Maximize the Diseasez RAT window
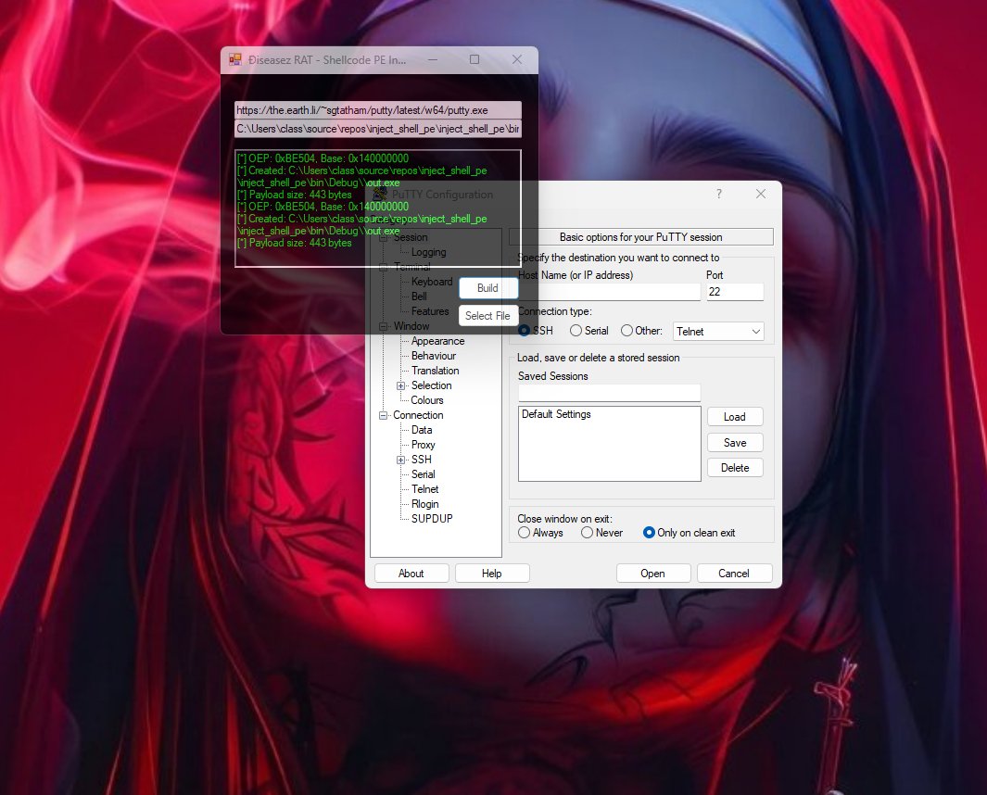This screenshot has width=987, height=795. (475, 59)
